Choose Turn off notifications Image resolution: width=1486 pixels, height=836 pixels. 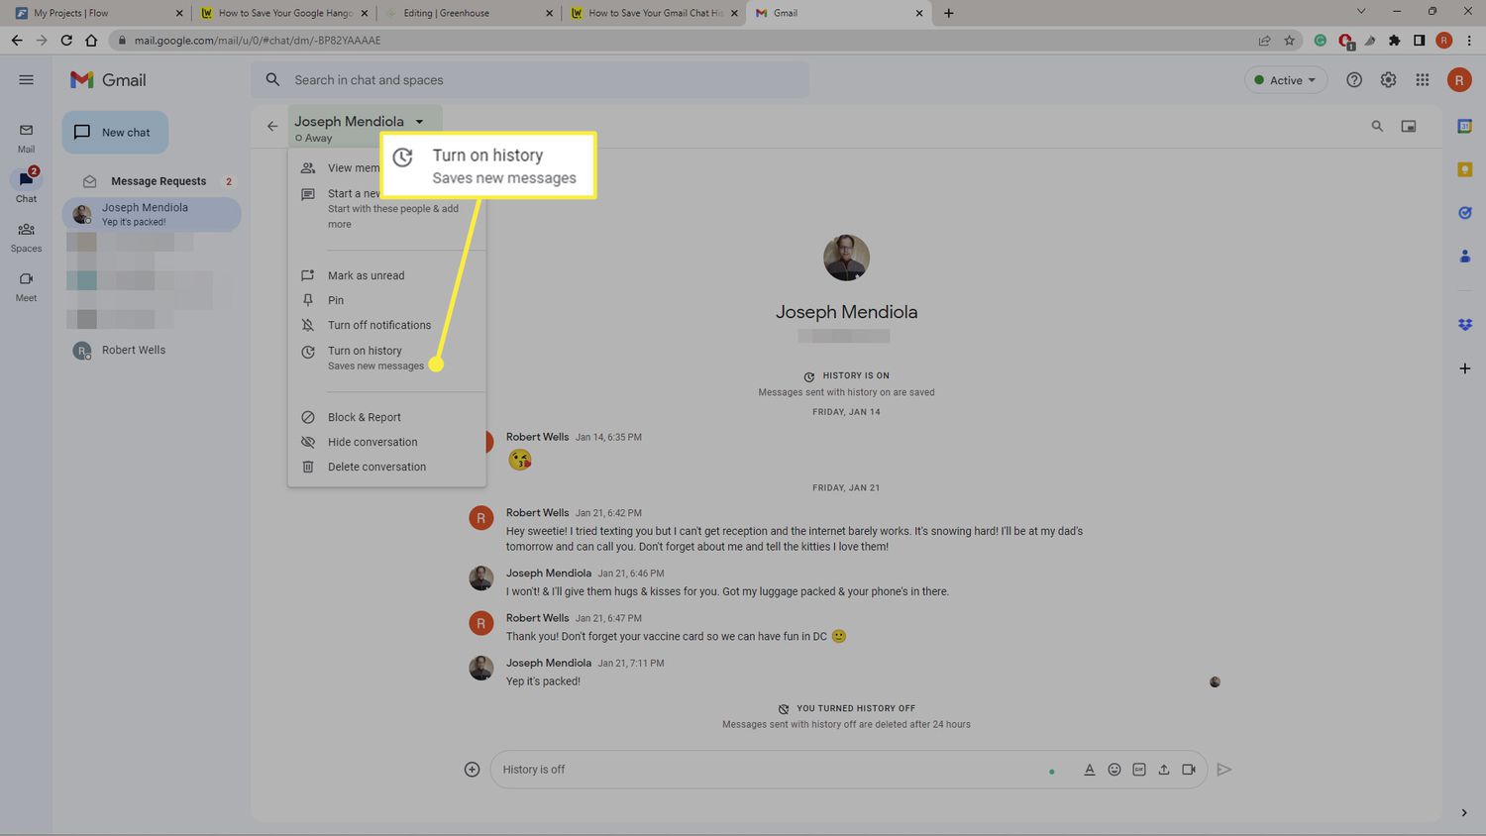[386, 325]
